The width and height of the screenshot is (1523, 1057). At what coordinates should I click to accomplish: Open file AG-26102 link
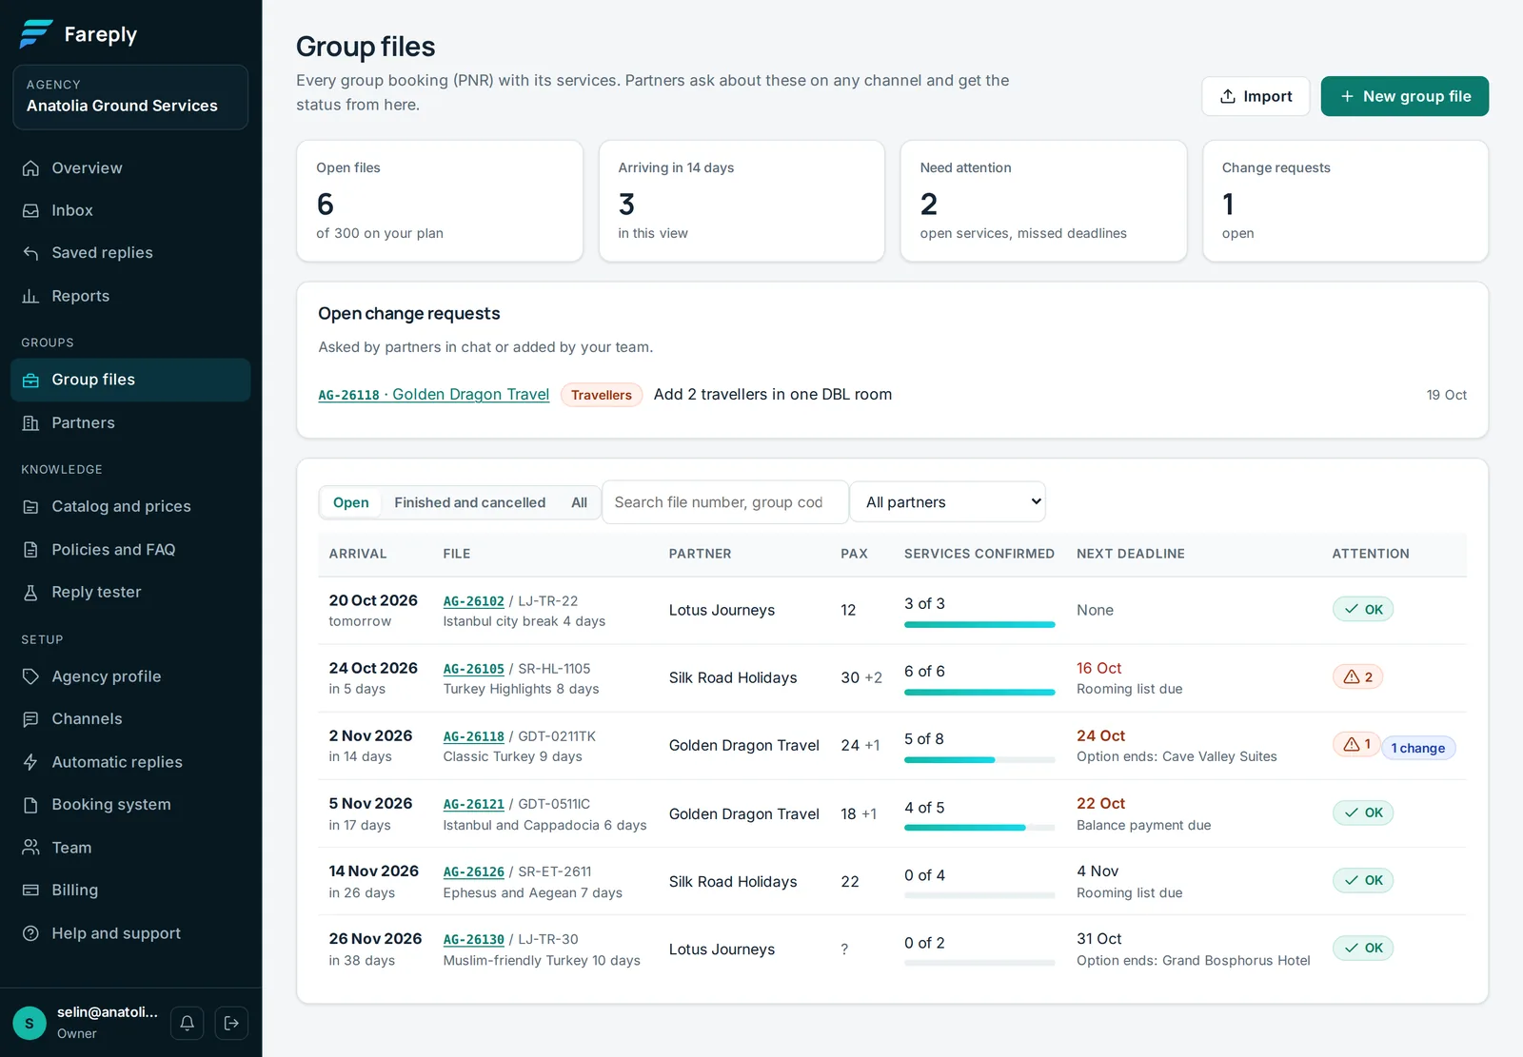pos(473,601)
